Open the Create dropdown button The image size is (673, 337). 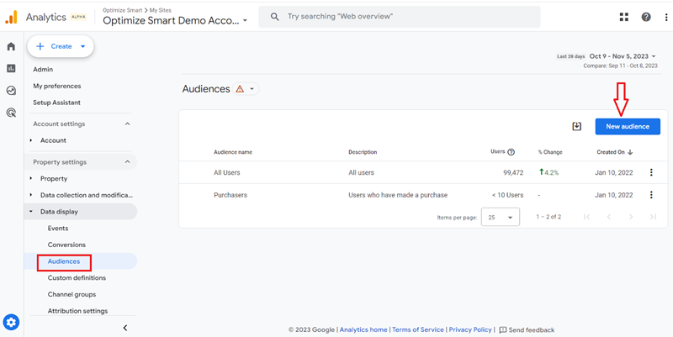click(x=61, y=46)
